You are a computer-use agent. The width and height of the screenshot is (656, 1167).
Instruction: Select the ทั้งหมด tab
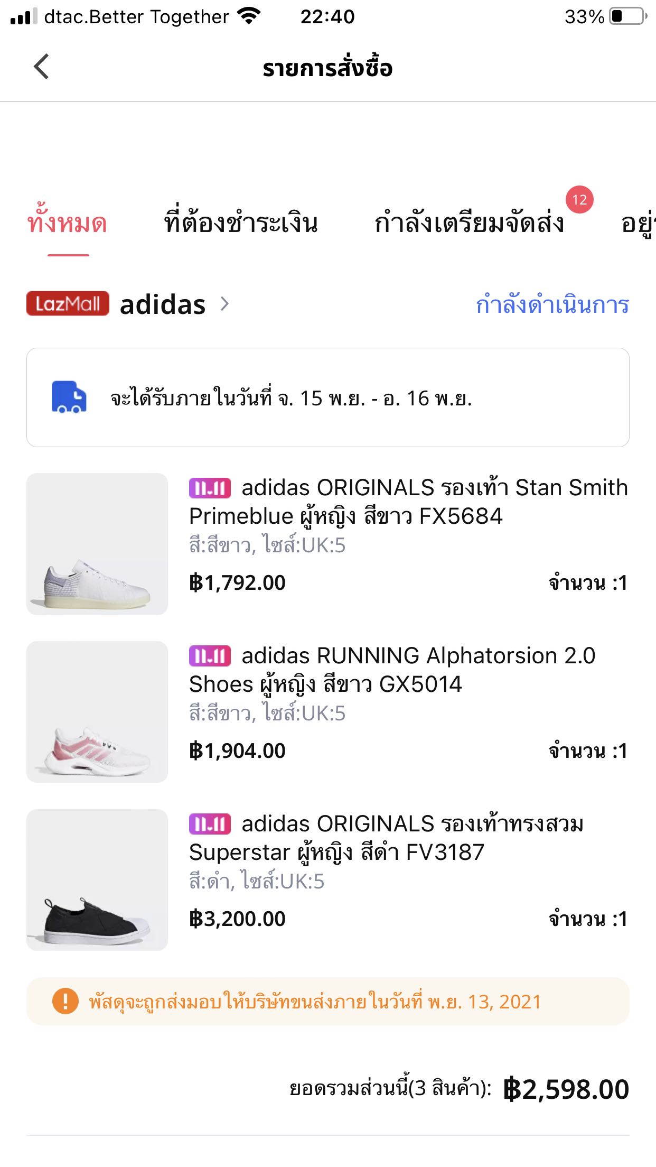[68, 224]
